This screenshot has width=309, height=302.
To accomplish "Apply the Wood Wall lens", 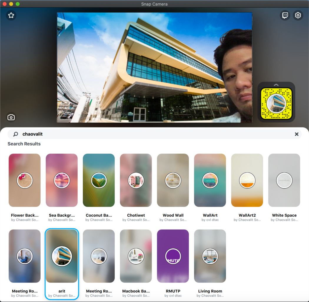I will (173, 180).
